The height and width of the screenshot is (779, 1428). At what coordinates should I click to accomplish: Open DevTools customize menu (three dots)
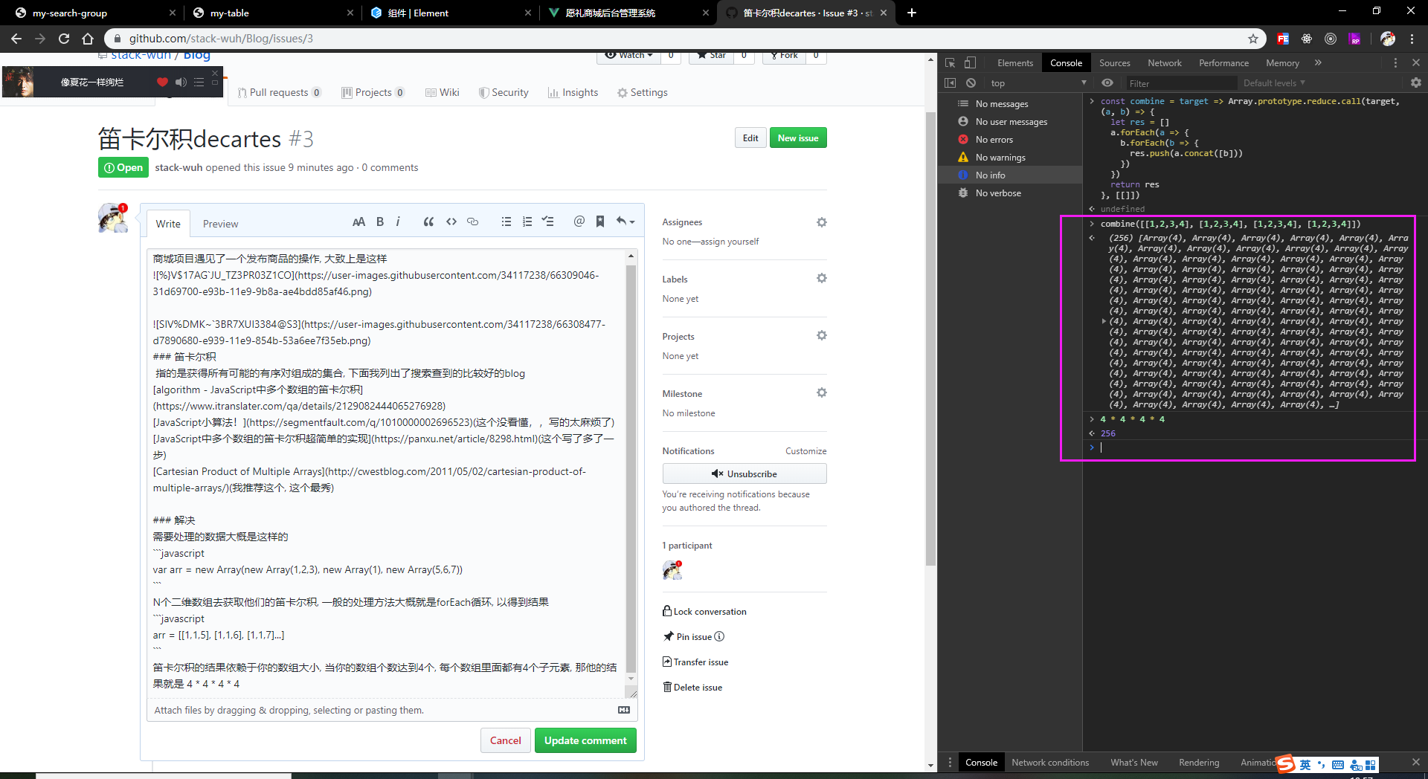[x=1395, y=63]
